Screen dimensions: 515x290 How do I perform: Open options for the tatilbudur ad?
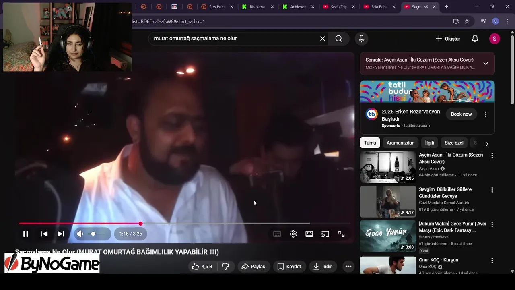tap(486, 114)
